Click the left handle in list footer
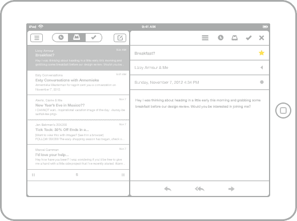Screen dimensions: 297x221 coord(33,175)
